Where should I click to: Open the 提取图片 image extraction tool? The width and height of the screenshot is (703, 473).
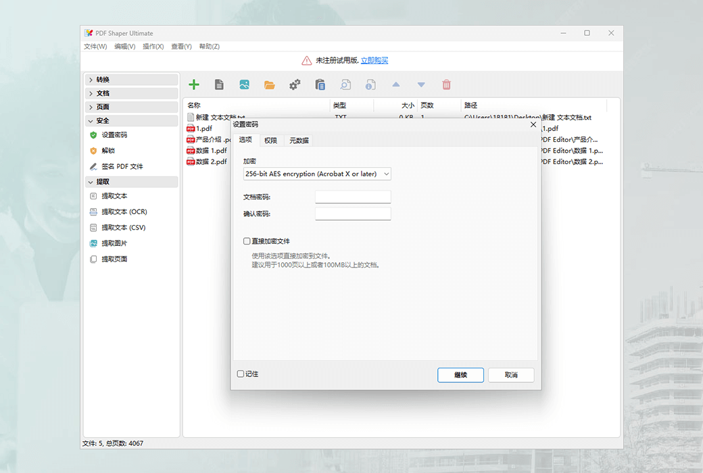pos(122,243)
